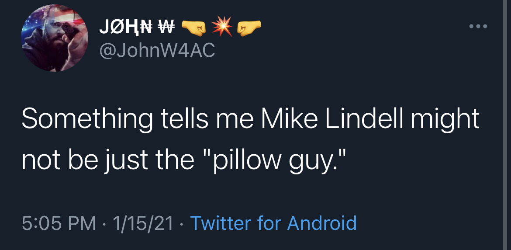511x250 pixels.
Task: Click the vertical scrollbar at the right edge
Action: coord(507,125)
